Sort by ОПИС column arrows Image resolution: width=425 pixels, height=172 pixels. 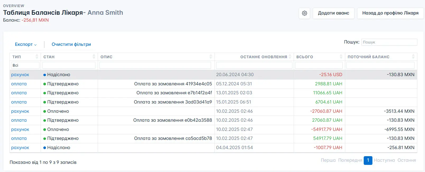[211, 57]
